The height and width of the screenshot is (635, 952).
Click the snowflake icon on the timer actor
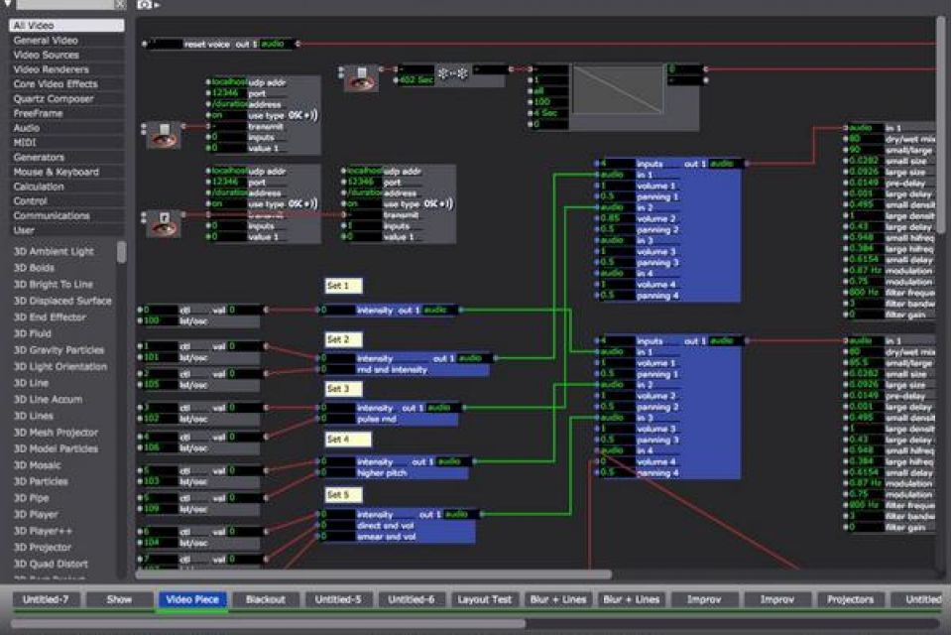[x=452, y=73]
